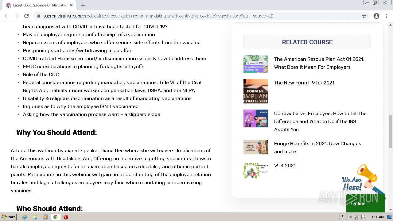This screenshot has width=393, height=221.
Task: Close the Latest EEOC Guidance tab
Action: tap(71, 5)
